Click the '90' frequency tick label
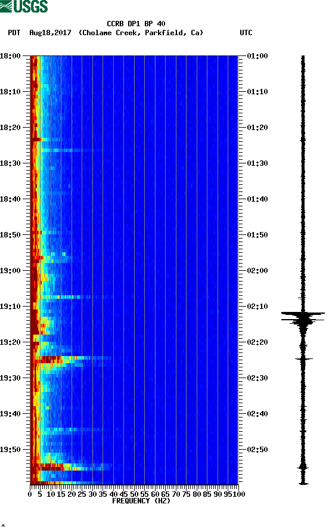The width and height of the screenshot is (329, 532). 218,494
